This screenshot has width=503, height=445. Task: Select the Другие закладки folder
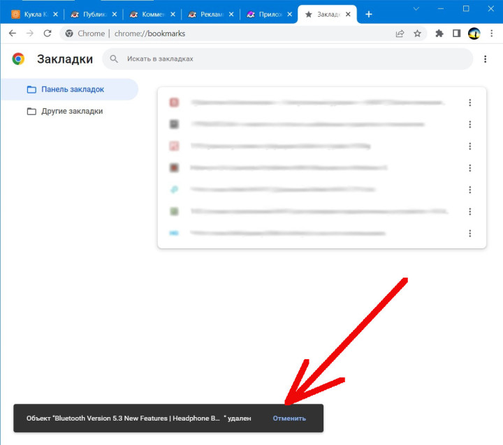[72, 111]
